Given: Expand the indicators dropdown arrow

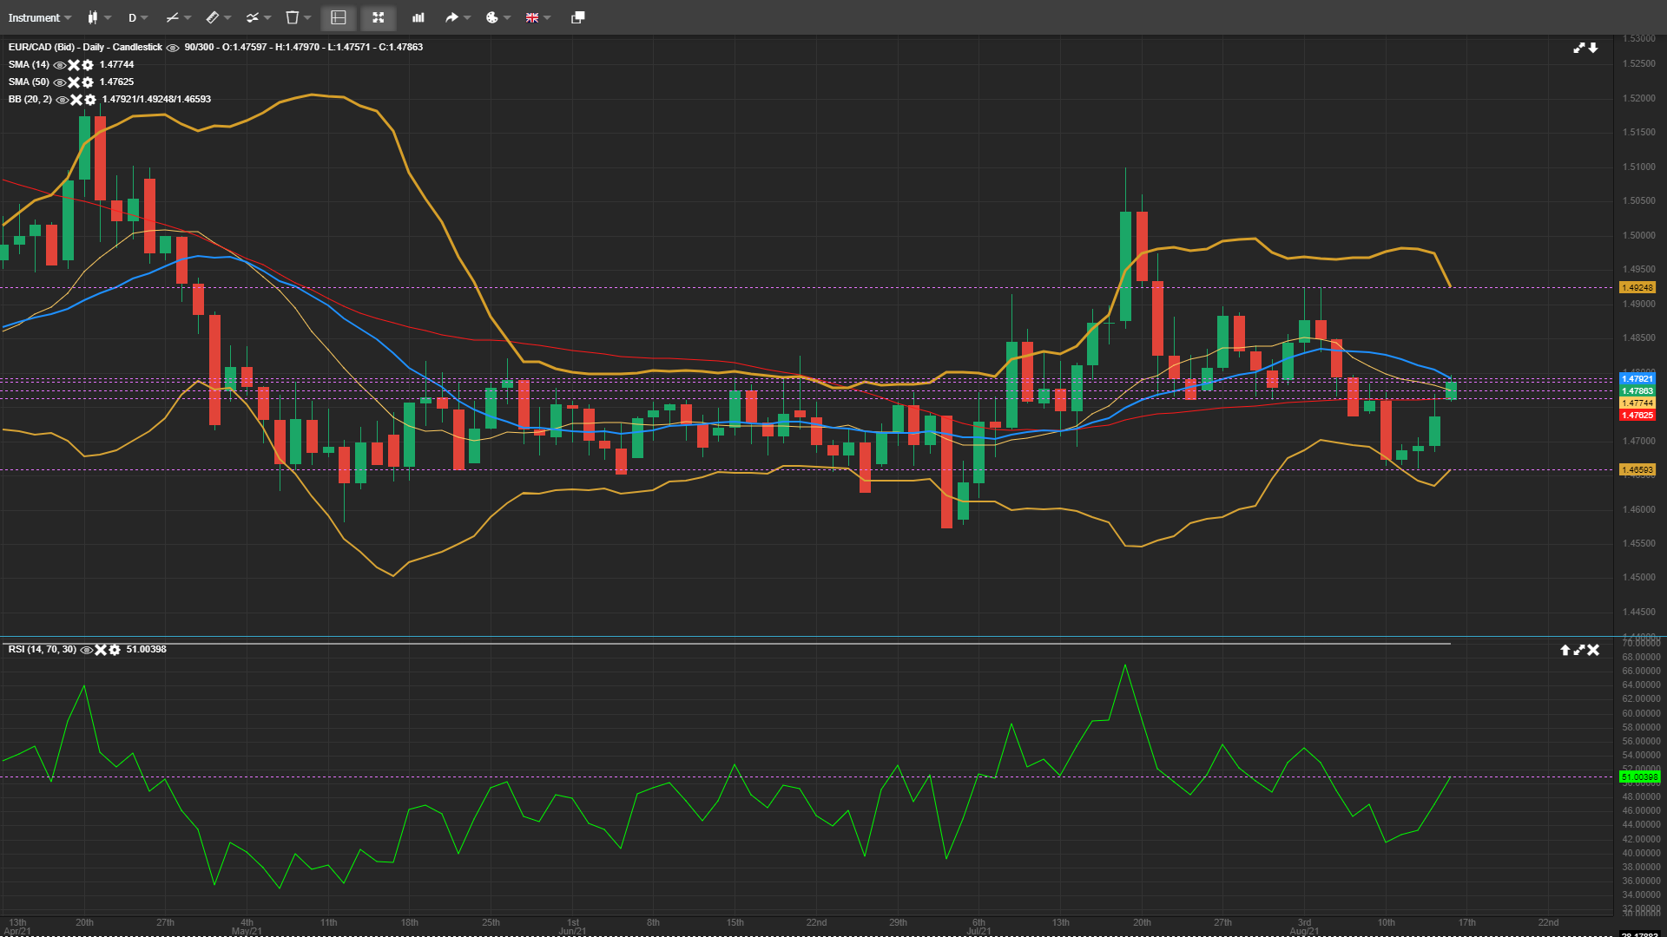Looking at the screenshot, I should tap(267, 17).
